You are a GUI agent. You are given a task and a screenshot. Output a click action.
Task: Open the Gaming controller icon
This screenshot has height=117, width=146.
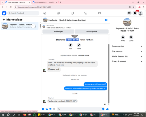100,13
